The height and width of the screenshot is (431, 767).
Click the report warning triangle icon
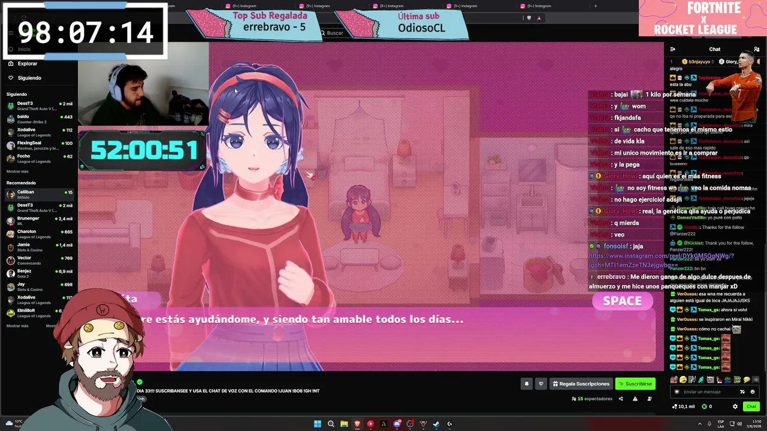[x=635, y=399]
